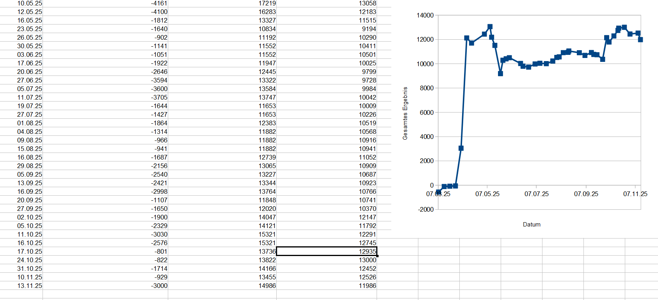Select the -2000 label on chart y-axis
The width and height of the screenshot is (658, 300).
coord(426,209)
